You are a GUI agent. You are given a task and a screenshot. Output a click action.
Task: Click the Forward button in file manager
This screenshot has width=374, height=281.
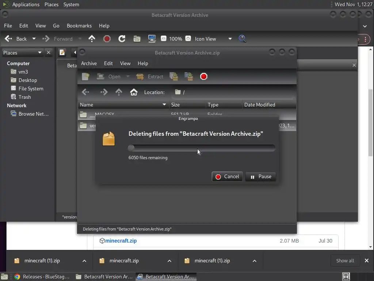[x=57, y=39]
